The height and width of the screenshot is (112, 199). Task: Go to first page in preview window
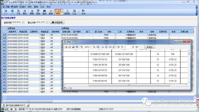click(x=118, y=47)
